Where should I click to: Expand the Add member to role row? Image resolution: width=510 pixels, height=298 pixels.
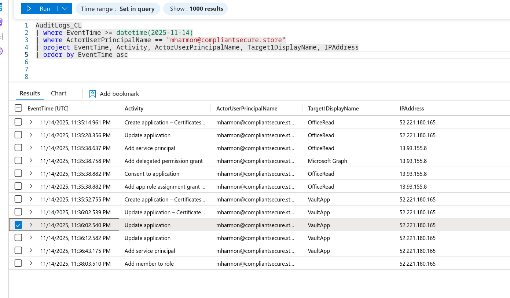31,264
